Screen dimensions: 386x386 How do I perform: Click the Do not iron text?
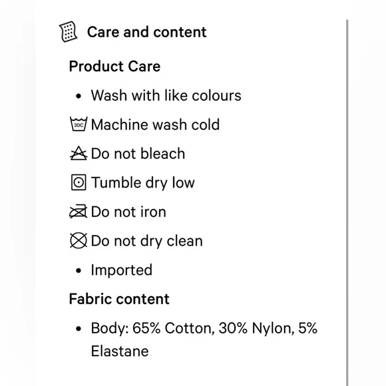[x=128, y=212]
